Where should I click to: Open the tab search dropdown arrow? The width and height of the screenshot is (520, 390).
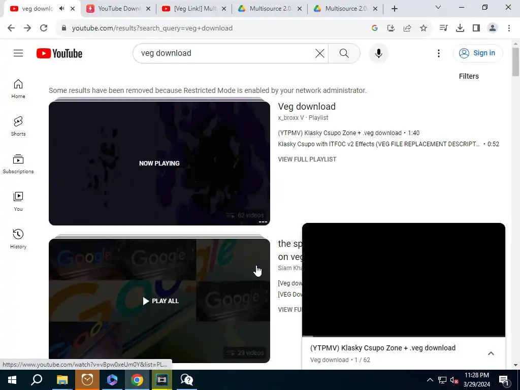click(x=438, y=7)
